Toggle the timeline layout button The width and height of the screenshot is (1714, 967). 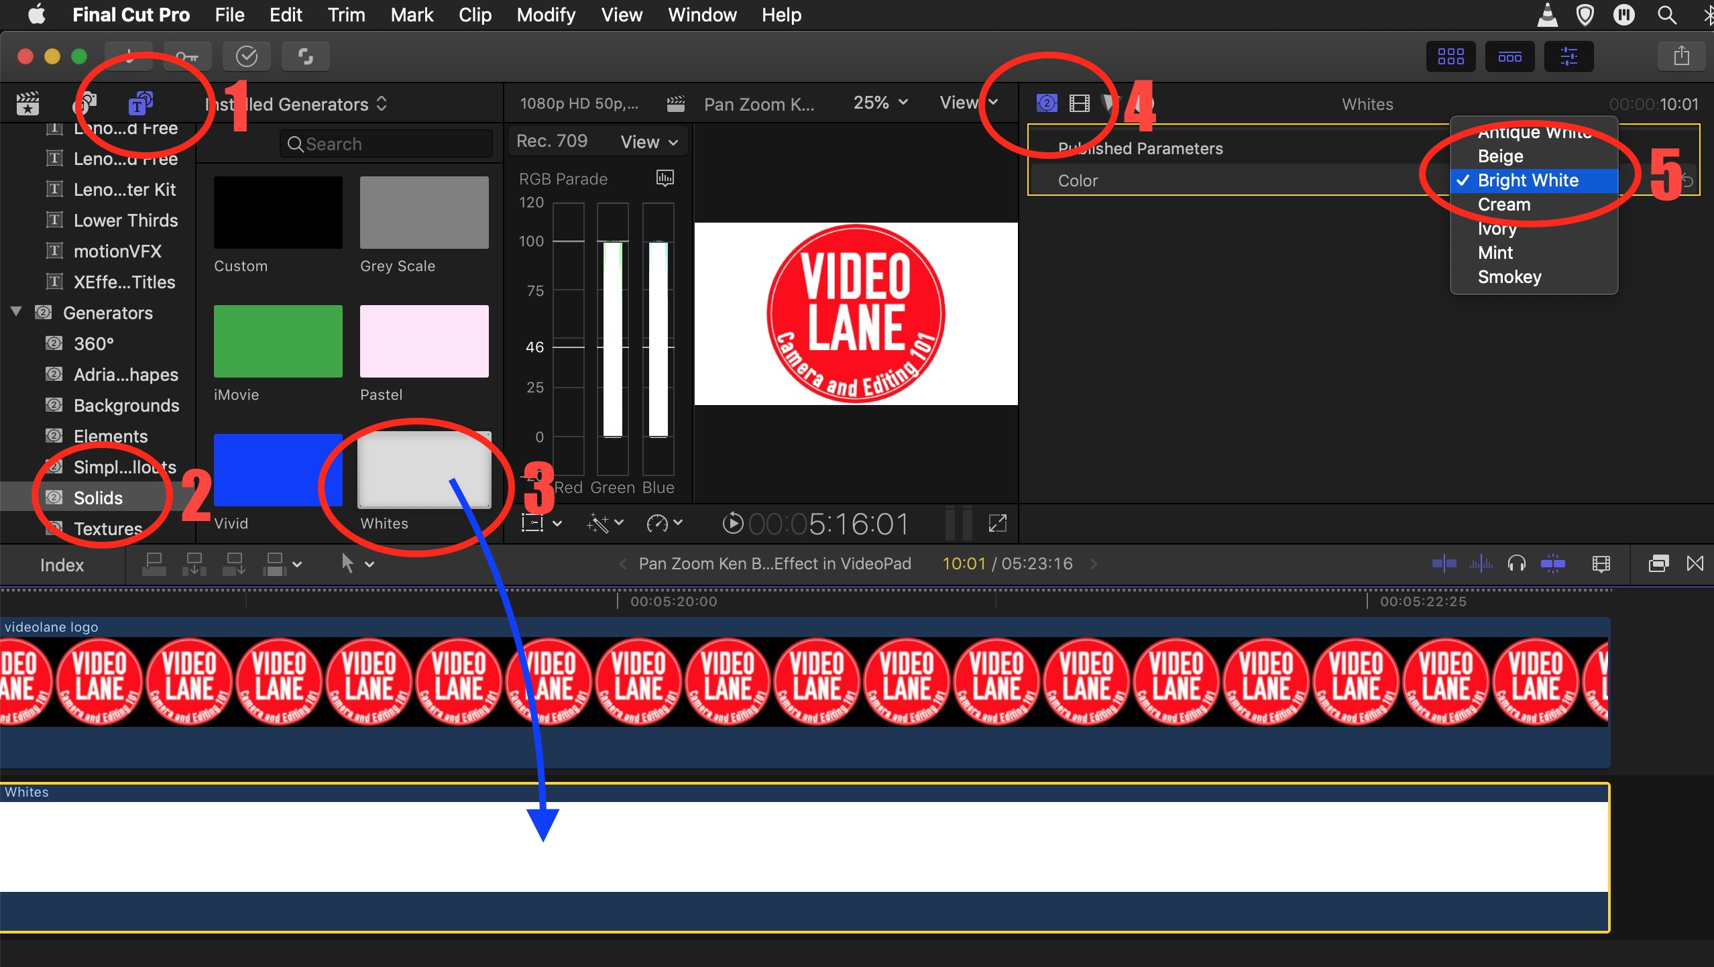point(1509,57)
